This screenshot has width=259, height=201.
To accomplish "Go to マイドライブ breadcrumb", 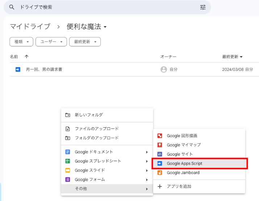I will coord(30,26).
